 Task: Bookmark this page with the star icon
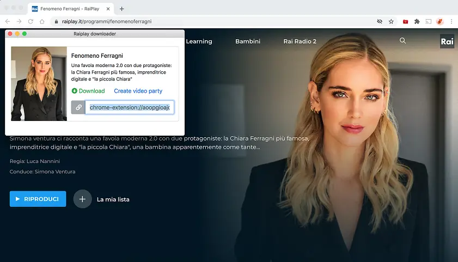click(391, 21)
